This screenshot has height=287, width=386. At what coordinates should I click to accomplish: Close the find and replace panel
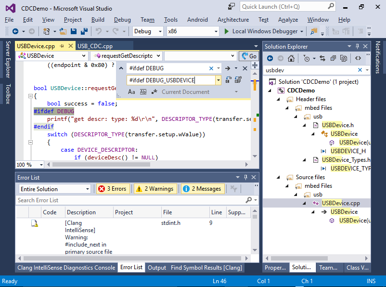[245, 68]
